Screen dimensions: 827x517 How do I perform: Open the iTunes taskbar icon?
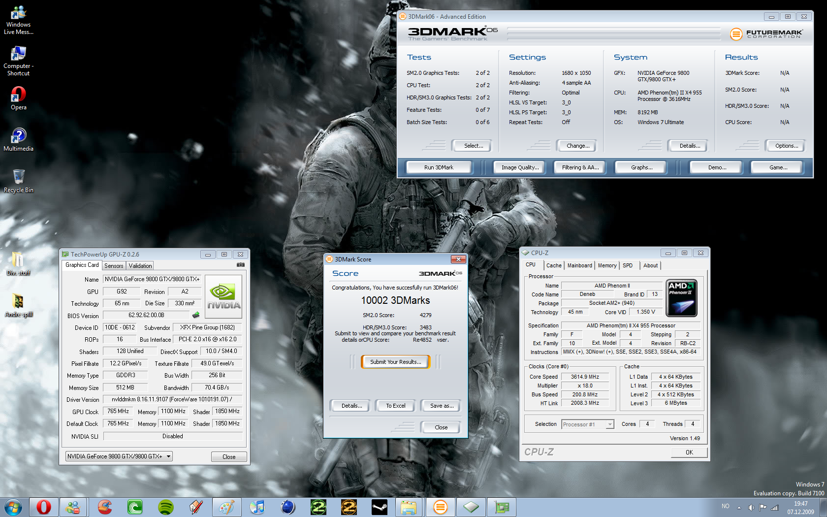(x=257, y=507)
